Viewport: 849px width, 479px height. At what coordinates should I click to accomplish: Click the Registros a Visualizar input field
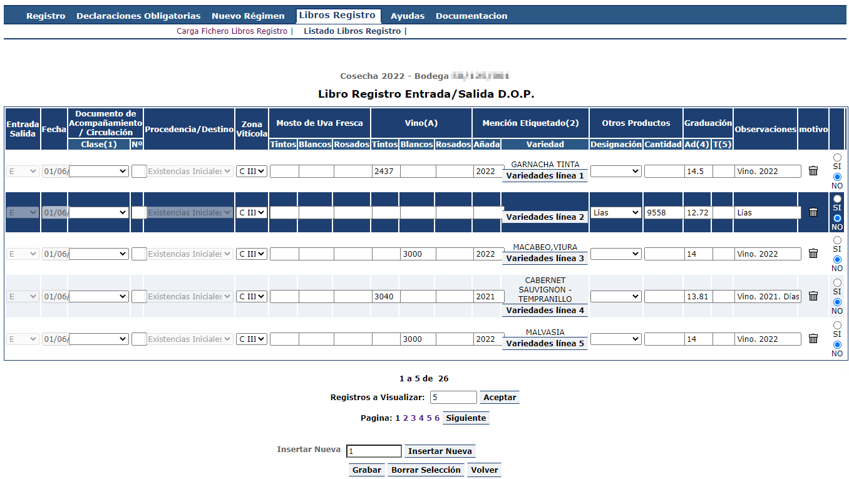tap(453, 398)
